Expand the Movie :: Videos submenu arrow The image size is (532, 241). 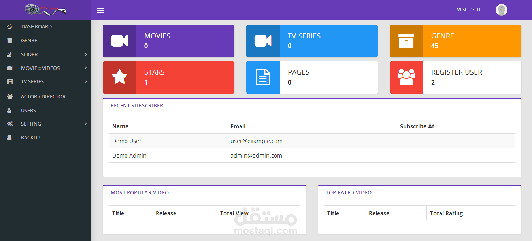point(86,68)
